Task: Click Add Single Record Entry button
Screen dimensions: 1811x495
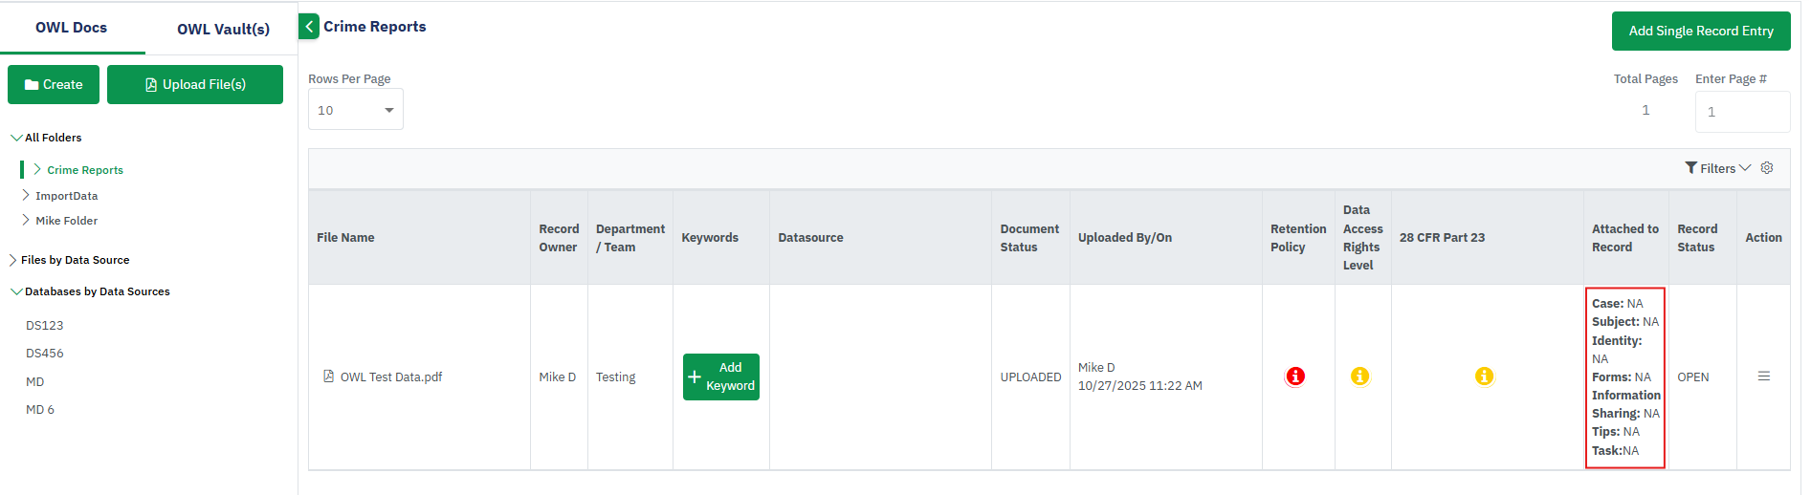Action: click(x=1700, y=32)
